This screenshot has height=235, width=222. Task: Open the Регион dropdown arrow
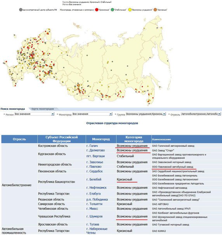pos(53,114)
